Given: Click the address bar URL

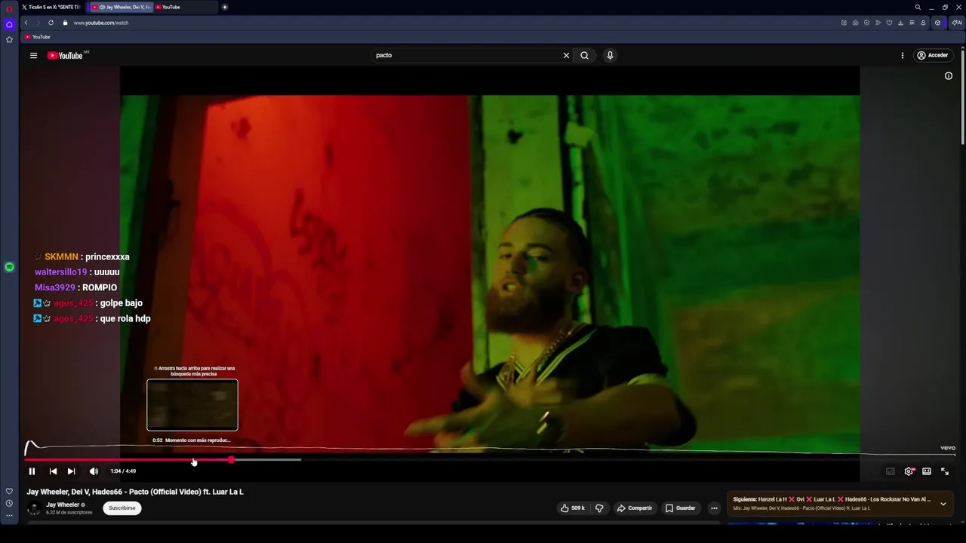Looking at the screenshot, I should pos(101,23).
